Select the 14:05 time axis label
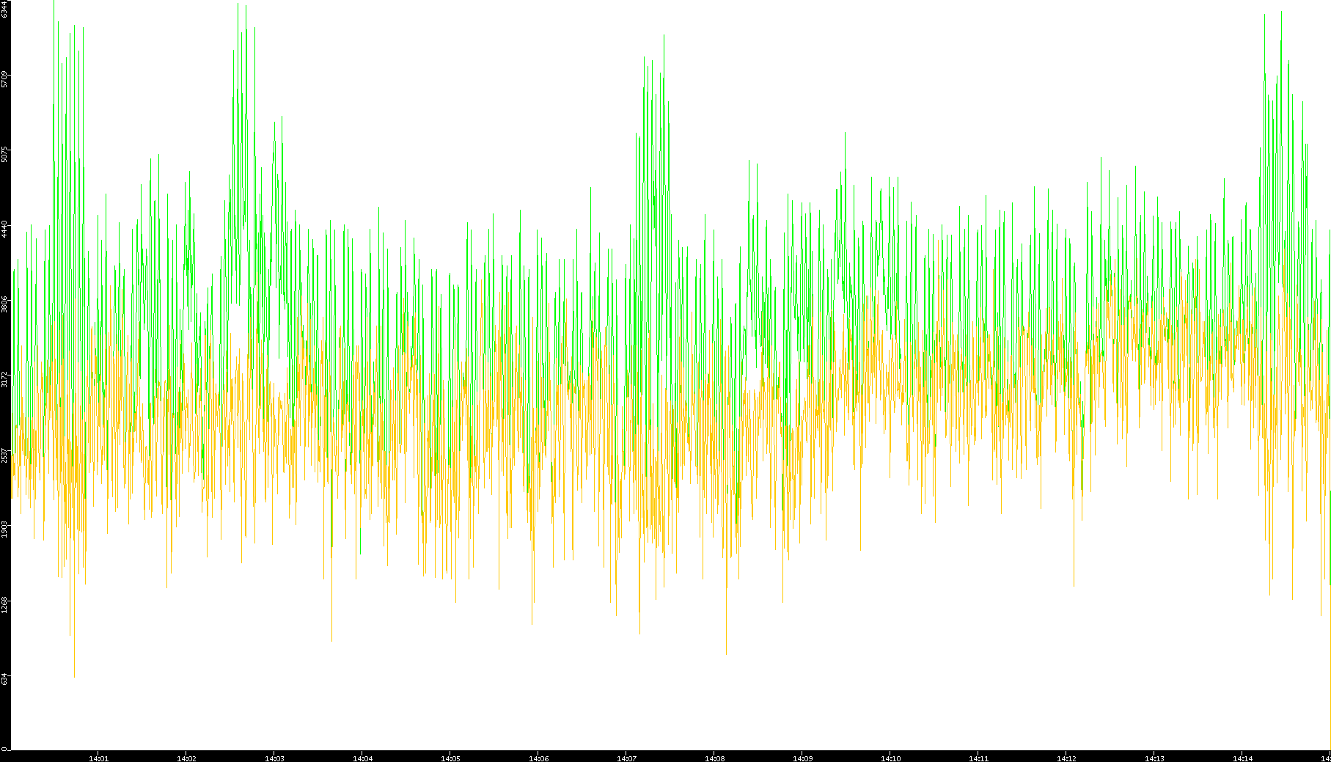The image size is (1331, 762). (450, 758)
